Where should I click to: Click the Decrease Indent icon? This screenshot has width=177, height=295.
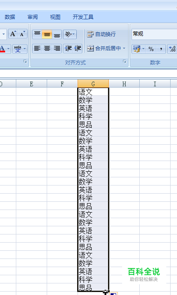click(68, 49)
